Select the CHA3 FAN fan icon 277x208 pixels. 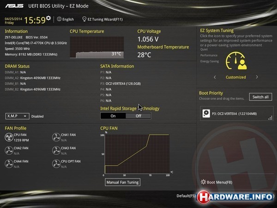pos(56,151)
